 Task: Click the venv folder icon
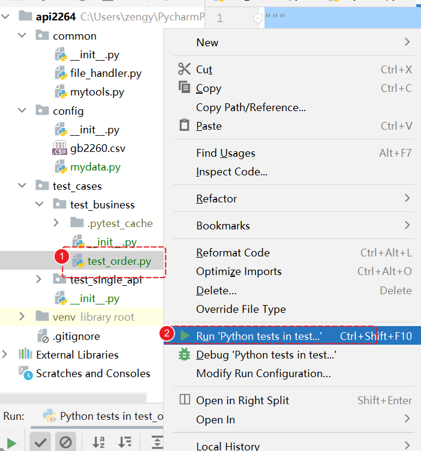[42, 316]
